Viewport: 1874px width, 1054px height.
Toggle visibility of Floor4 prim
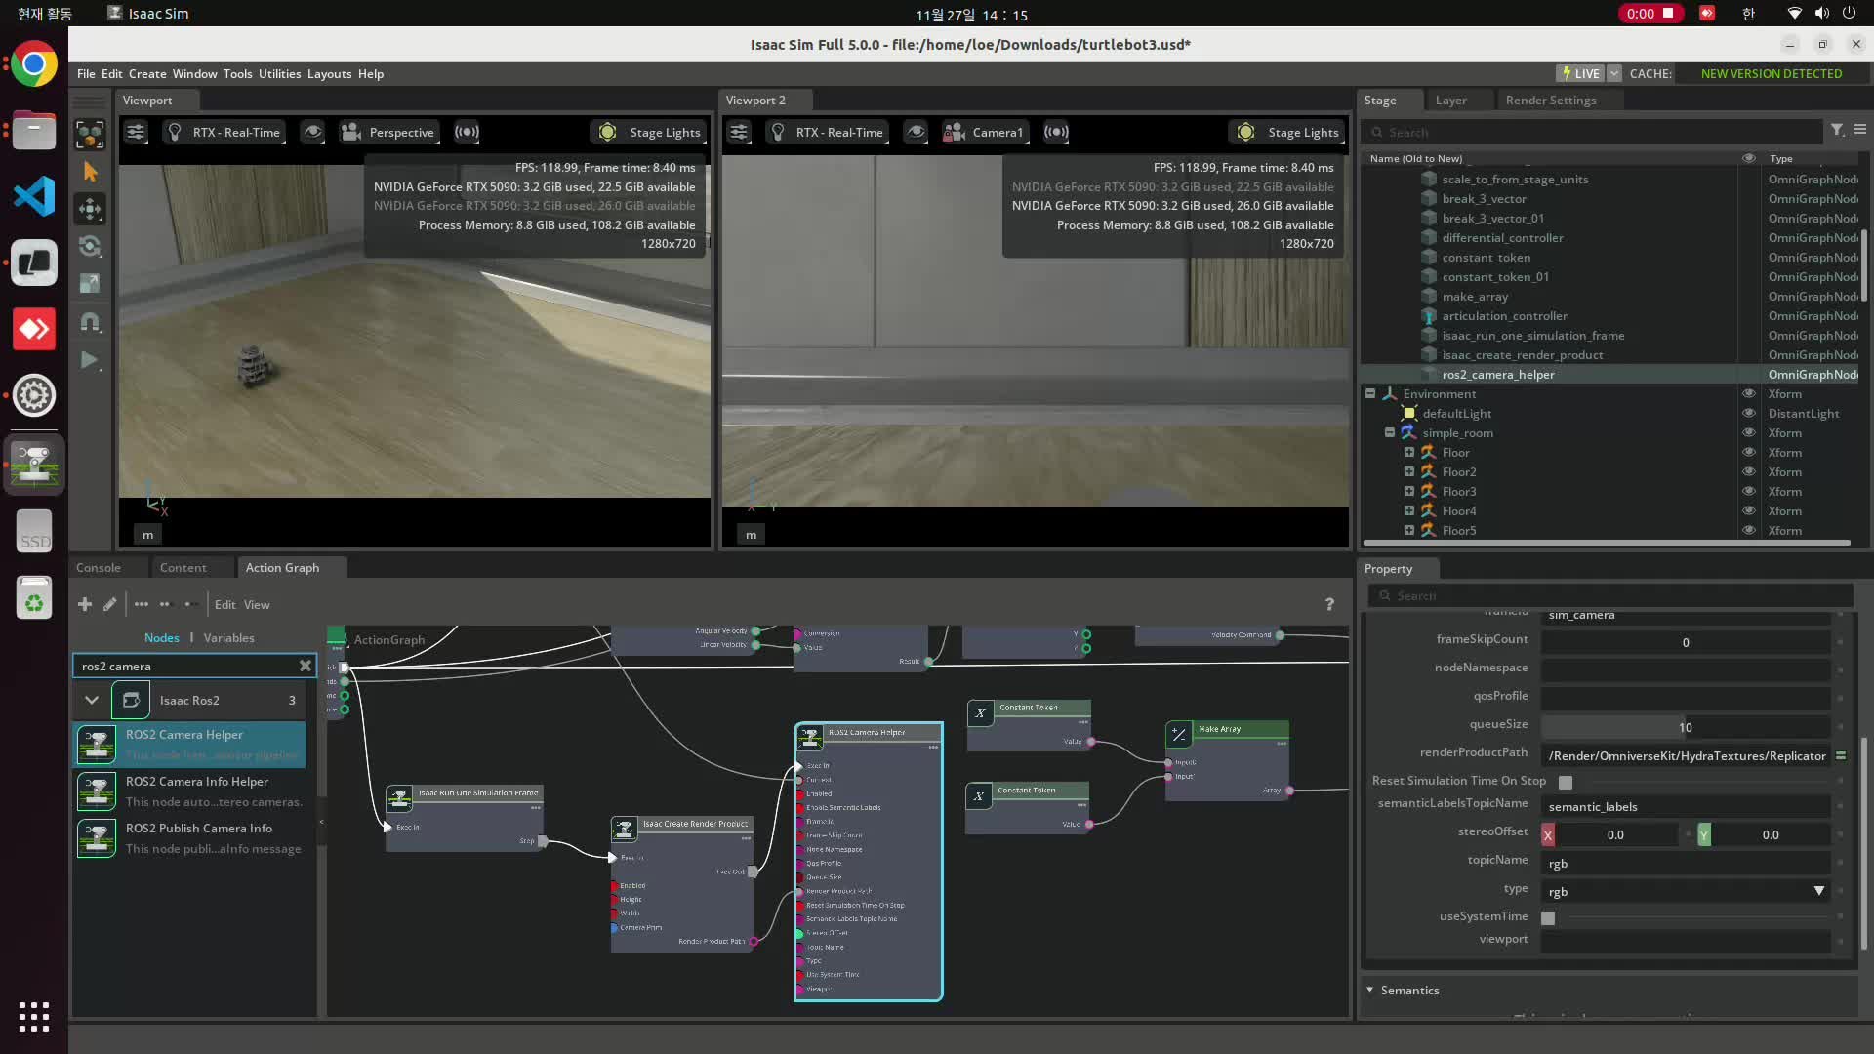pos(1749,510)
